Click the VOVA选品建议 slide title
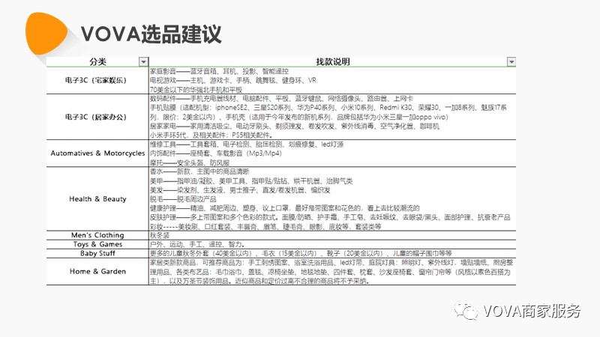The height and width of the screenshot is (337, 600). pyautogui.click(x=151, y=34)
